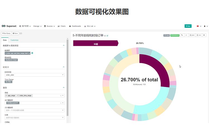Remove the order_time_range tag
Image resolution: width=209 pixels, height=125 pixels.
(18, 96)
